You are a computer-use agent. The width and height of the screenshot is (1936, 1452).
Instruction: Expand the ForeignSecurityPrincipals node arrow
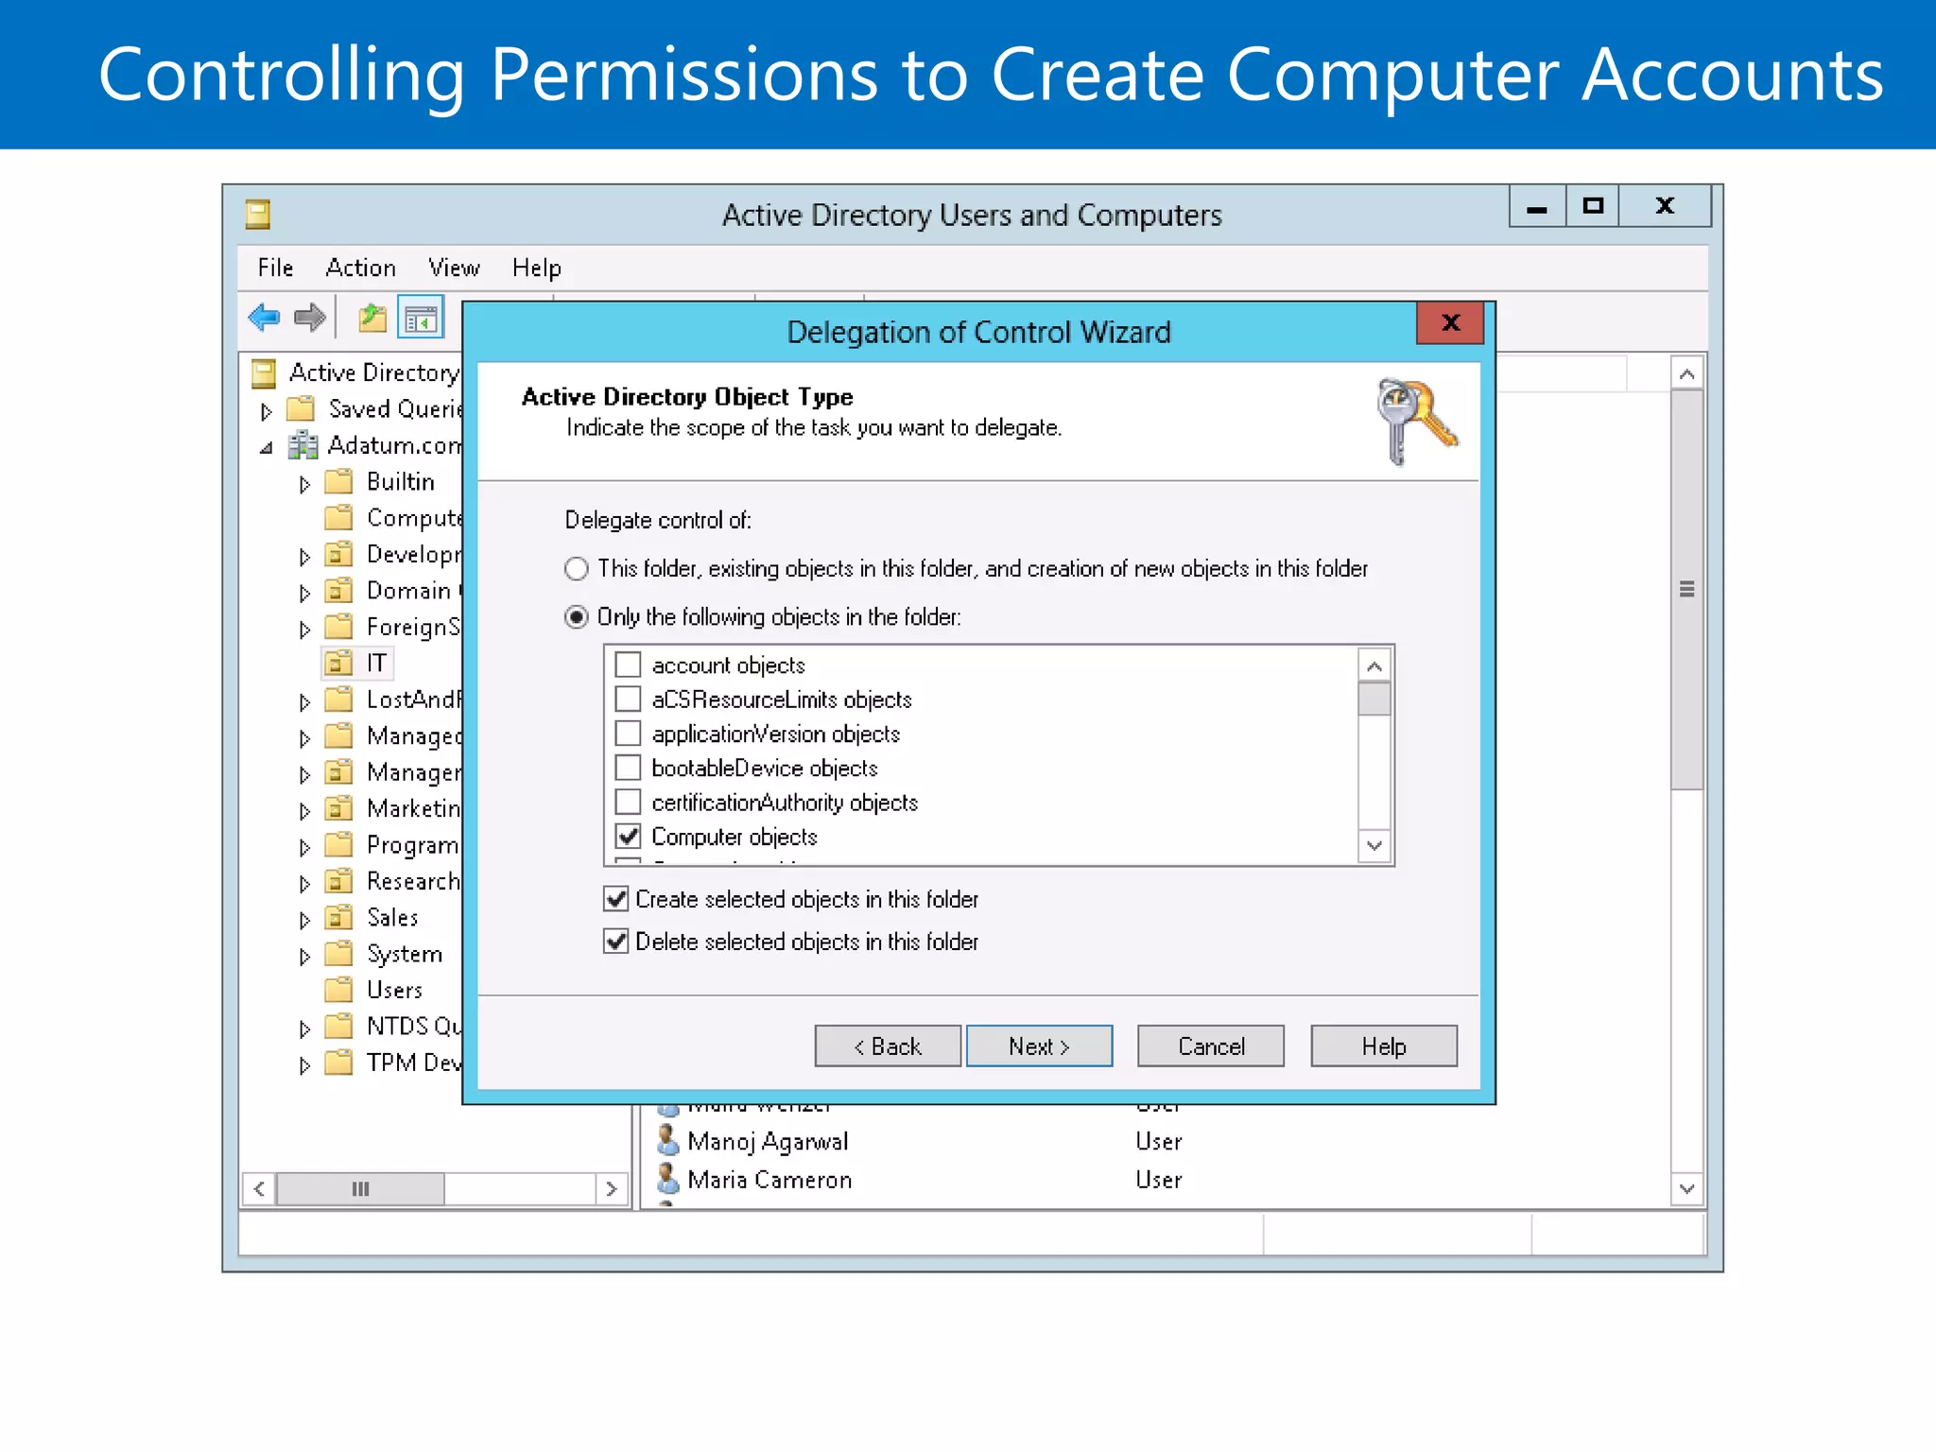[304, 629]
